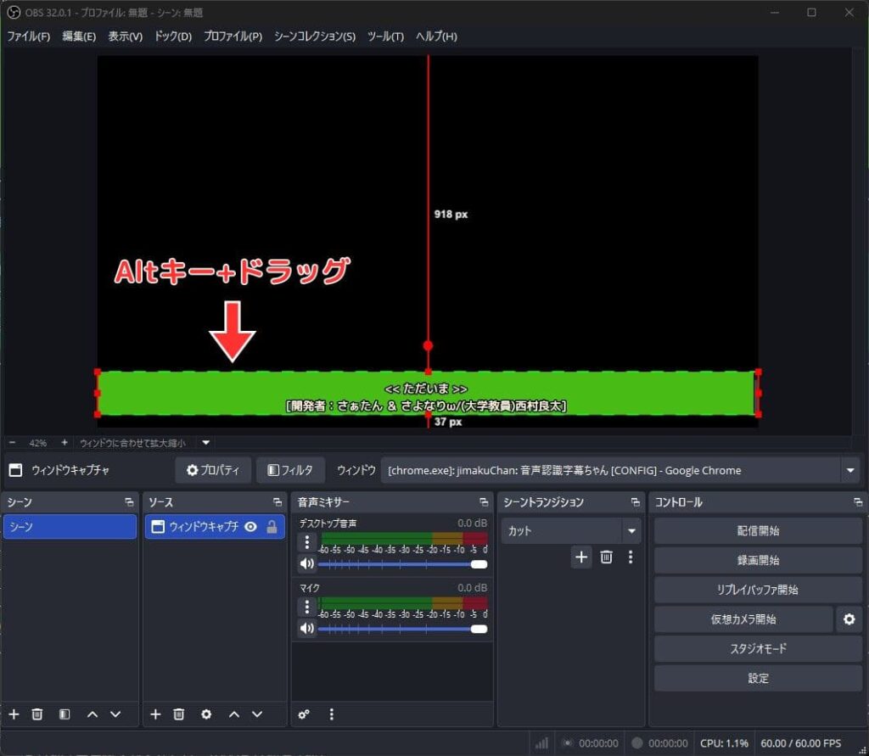Image resolution: width=869 pixels, height=756 pixels.
Task: Mute the デスクトップ音声 speaker icon
Action: (x=306, y=563)
